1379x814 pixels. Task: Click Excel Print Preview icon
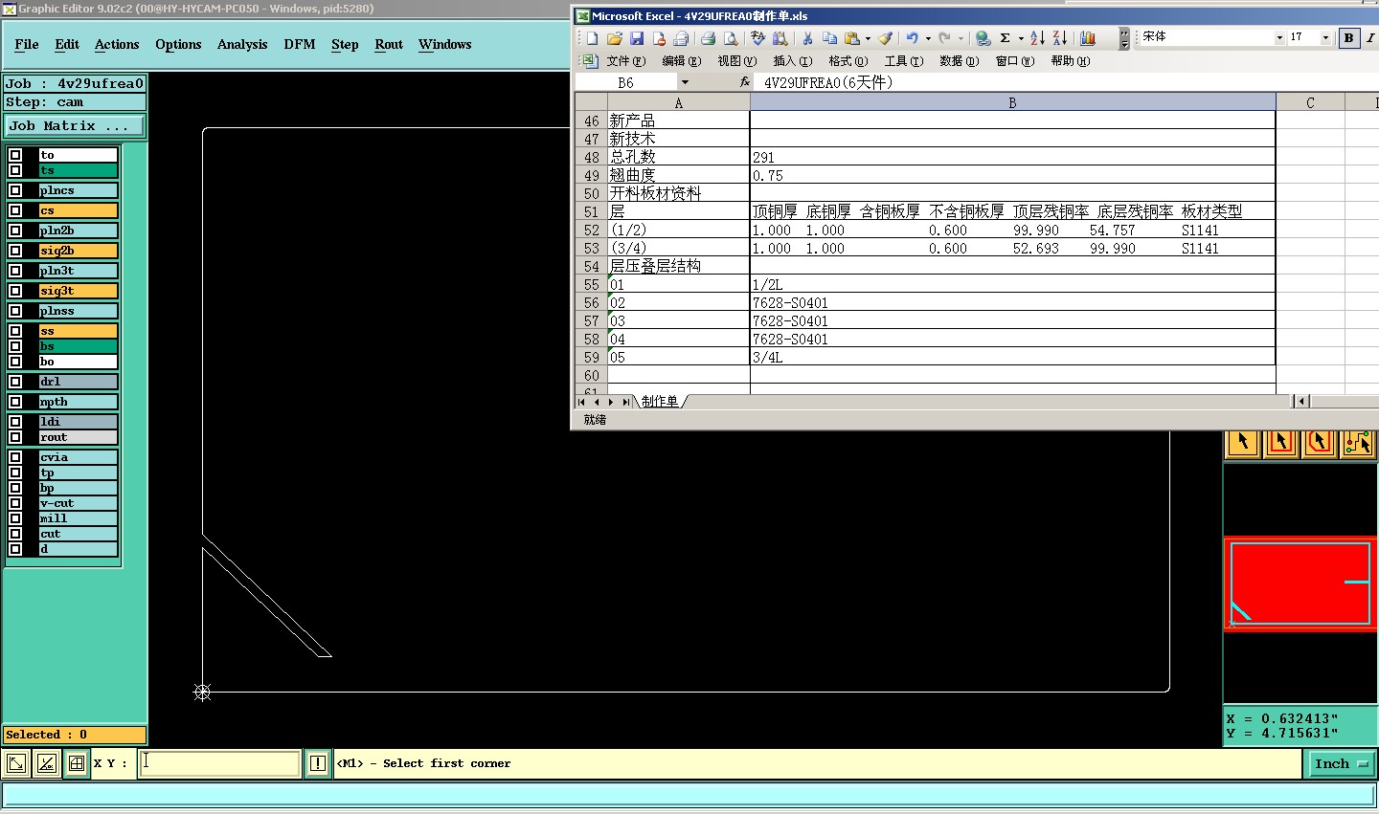(731, 38)
